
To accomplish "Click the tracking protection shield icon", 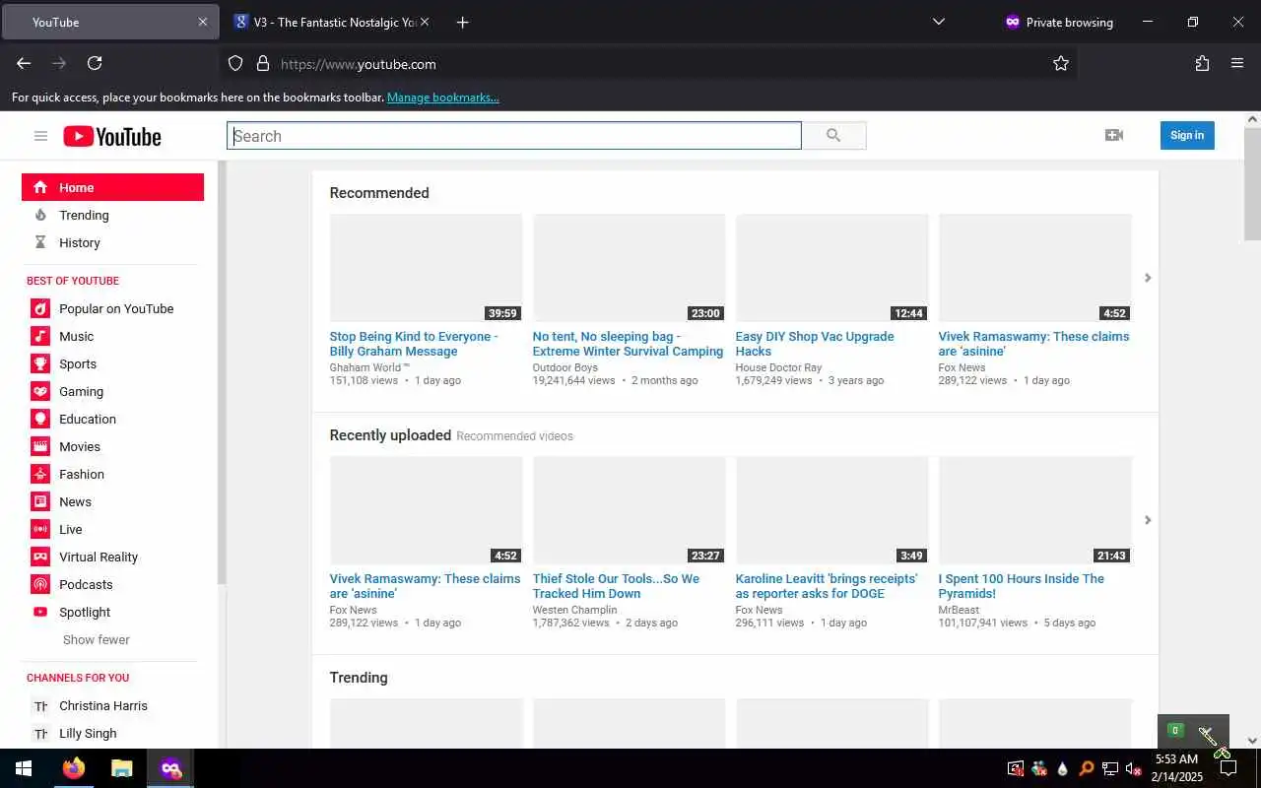I will [x=235, y=63].
